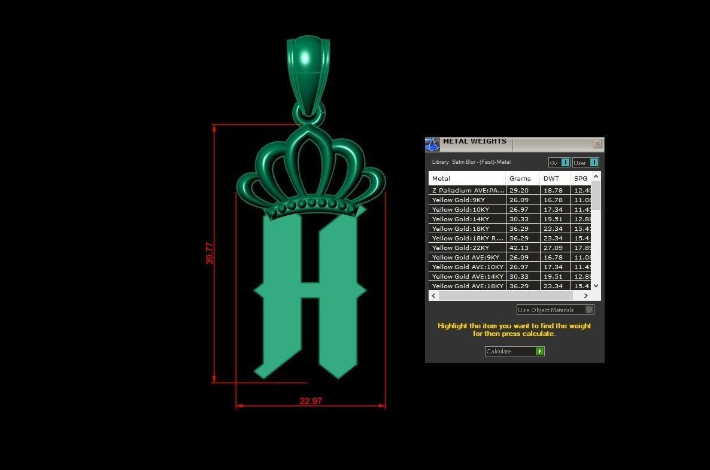The image size is (710, 470).
Task: Click the vertical scrollbar thumb of metals list
Action: [x=596, y=196]
